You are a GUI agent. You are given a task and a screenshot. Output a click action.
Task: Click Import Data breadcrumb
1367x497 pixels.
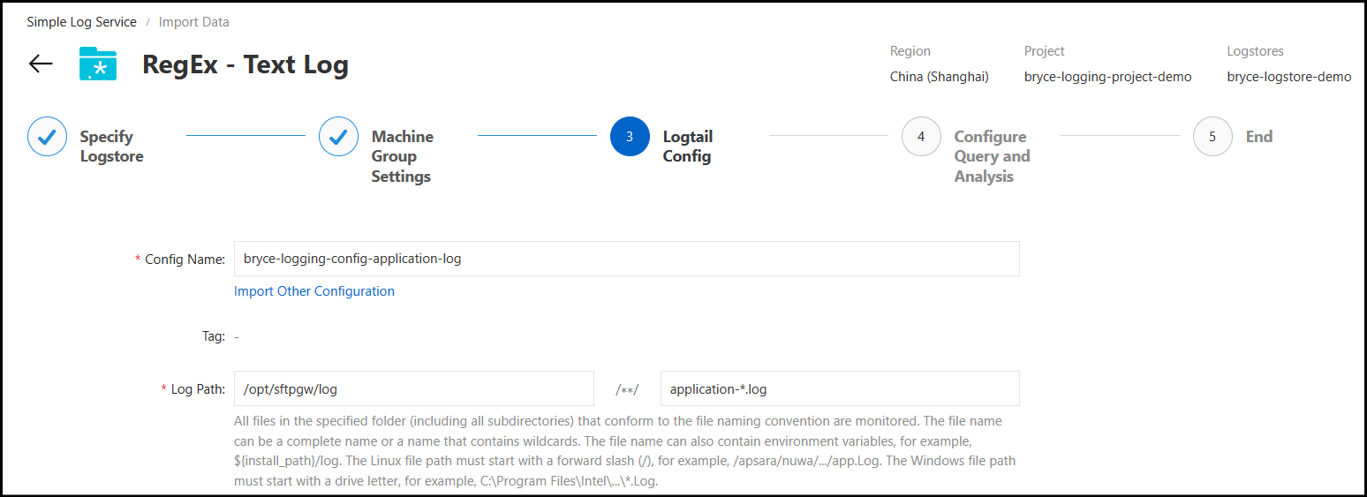pos(193,22)
